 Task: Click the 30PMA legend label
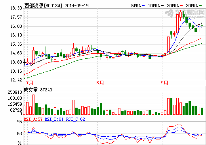(x=192, y=6)
